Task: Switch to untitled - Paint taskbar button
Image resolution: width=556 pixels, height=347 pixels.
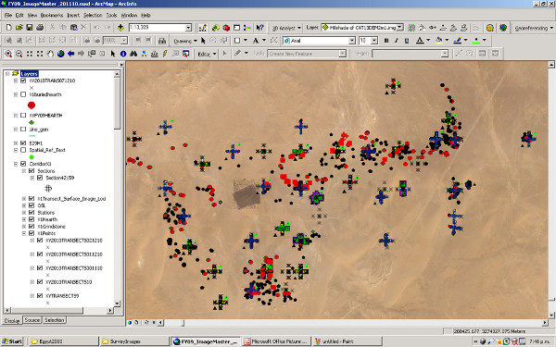Action: [347, 341]
